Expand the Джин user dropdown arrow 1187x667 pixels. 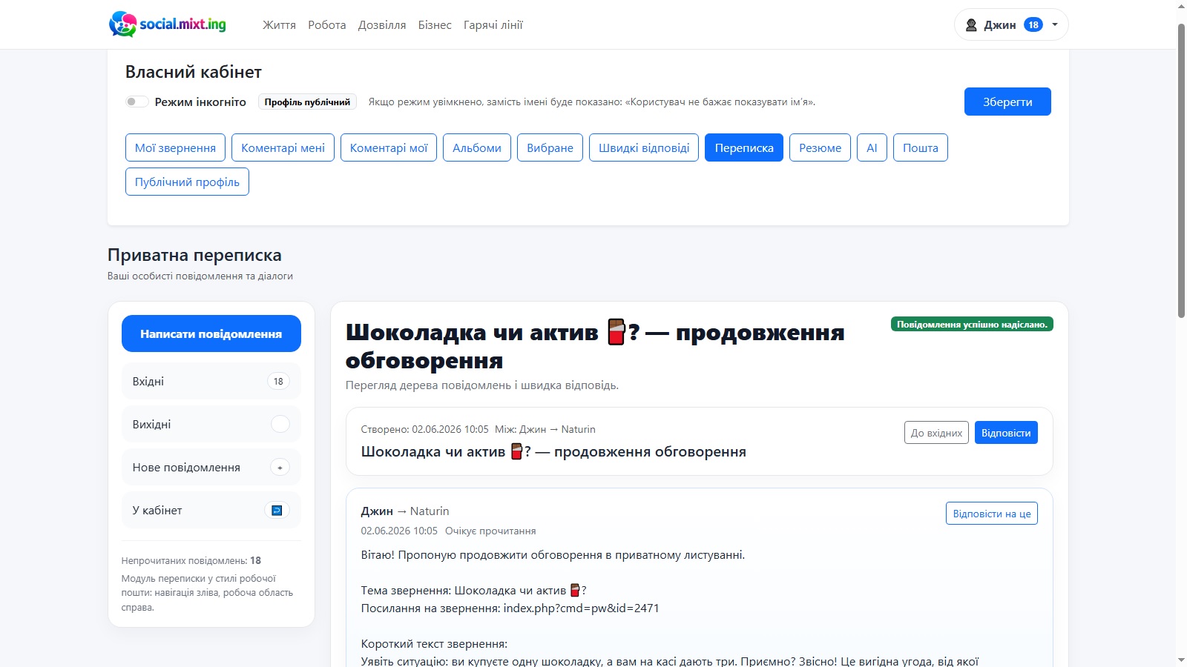[1055, 24]
